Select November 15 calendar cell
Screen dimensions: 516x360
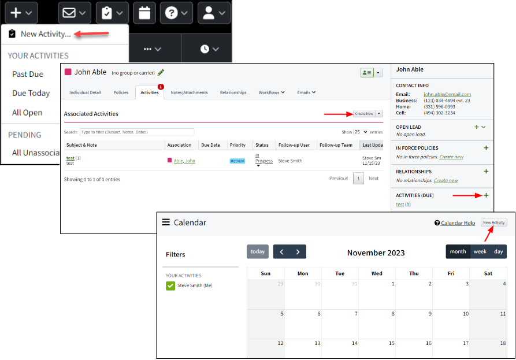pyautogui.click(x=377, y=348)
